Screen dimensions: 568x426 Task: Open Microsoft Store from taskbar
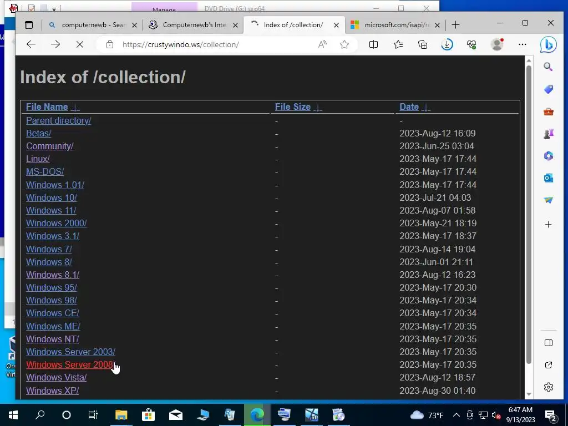point(148,415)
